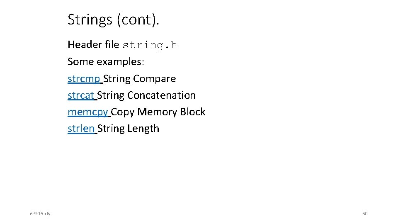Select the monospace "string.h" text
This screenshot has height=224, width=398.
pos(150,45)
